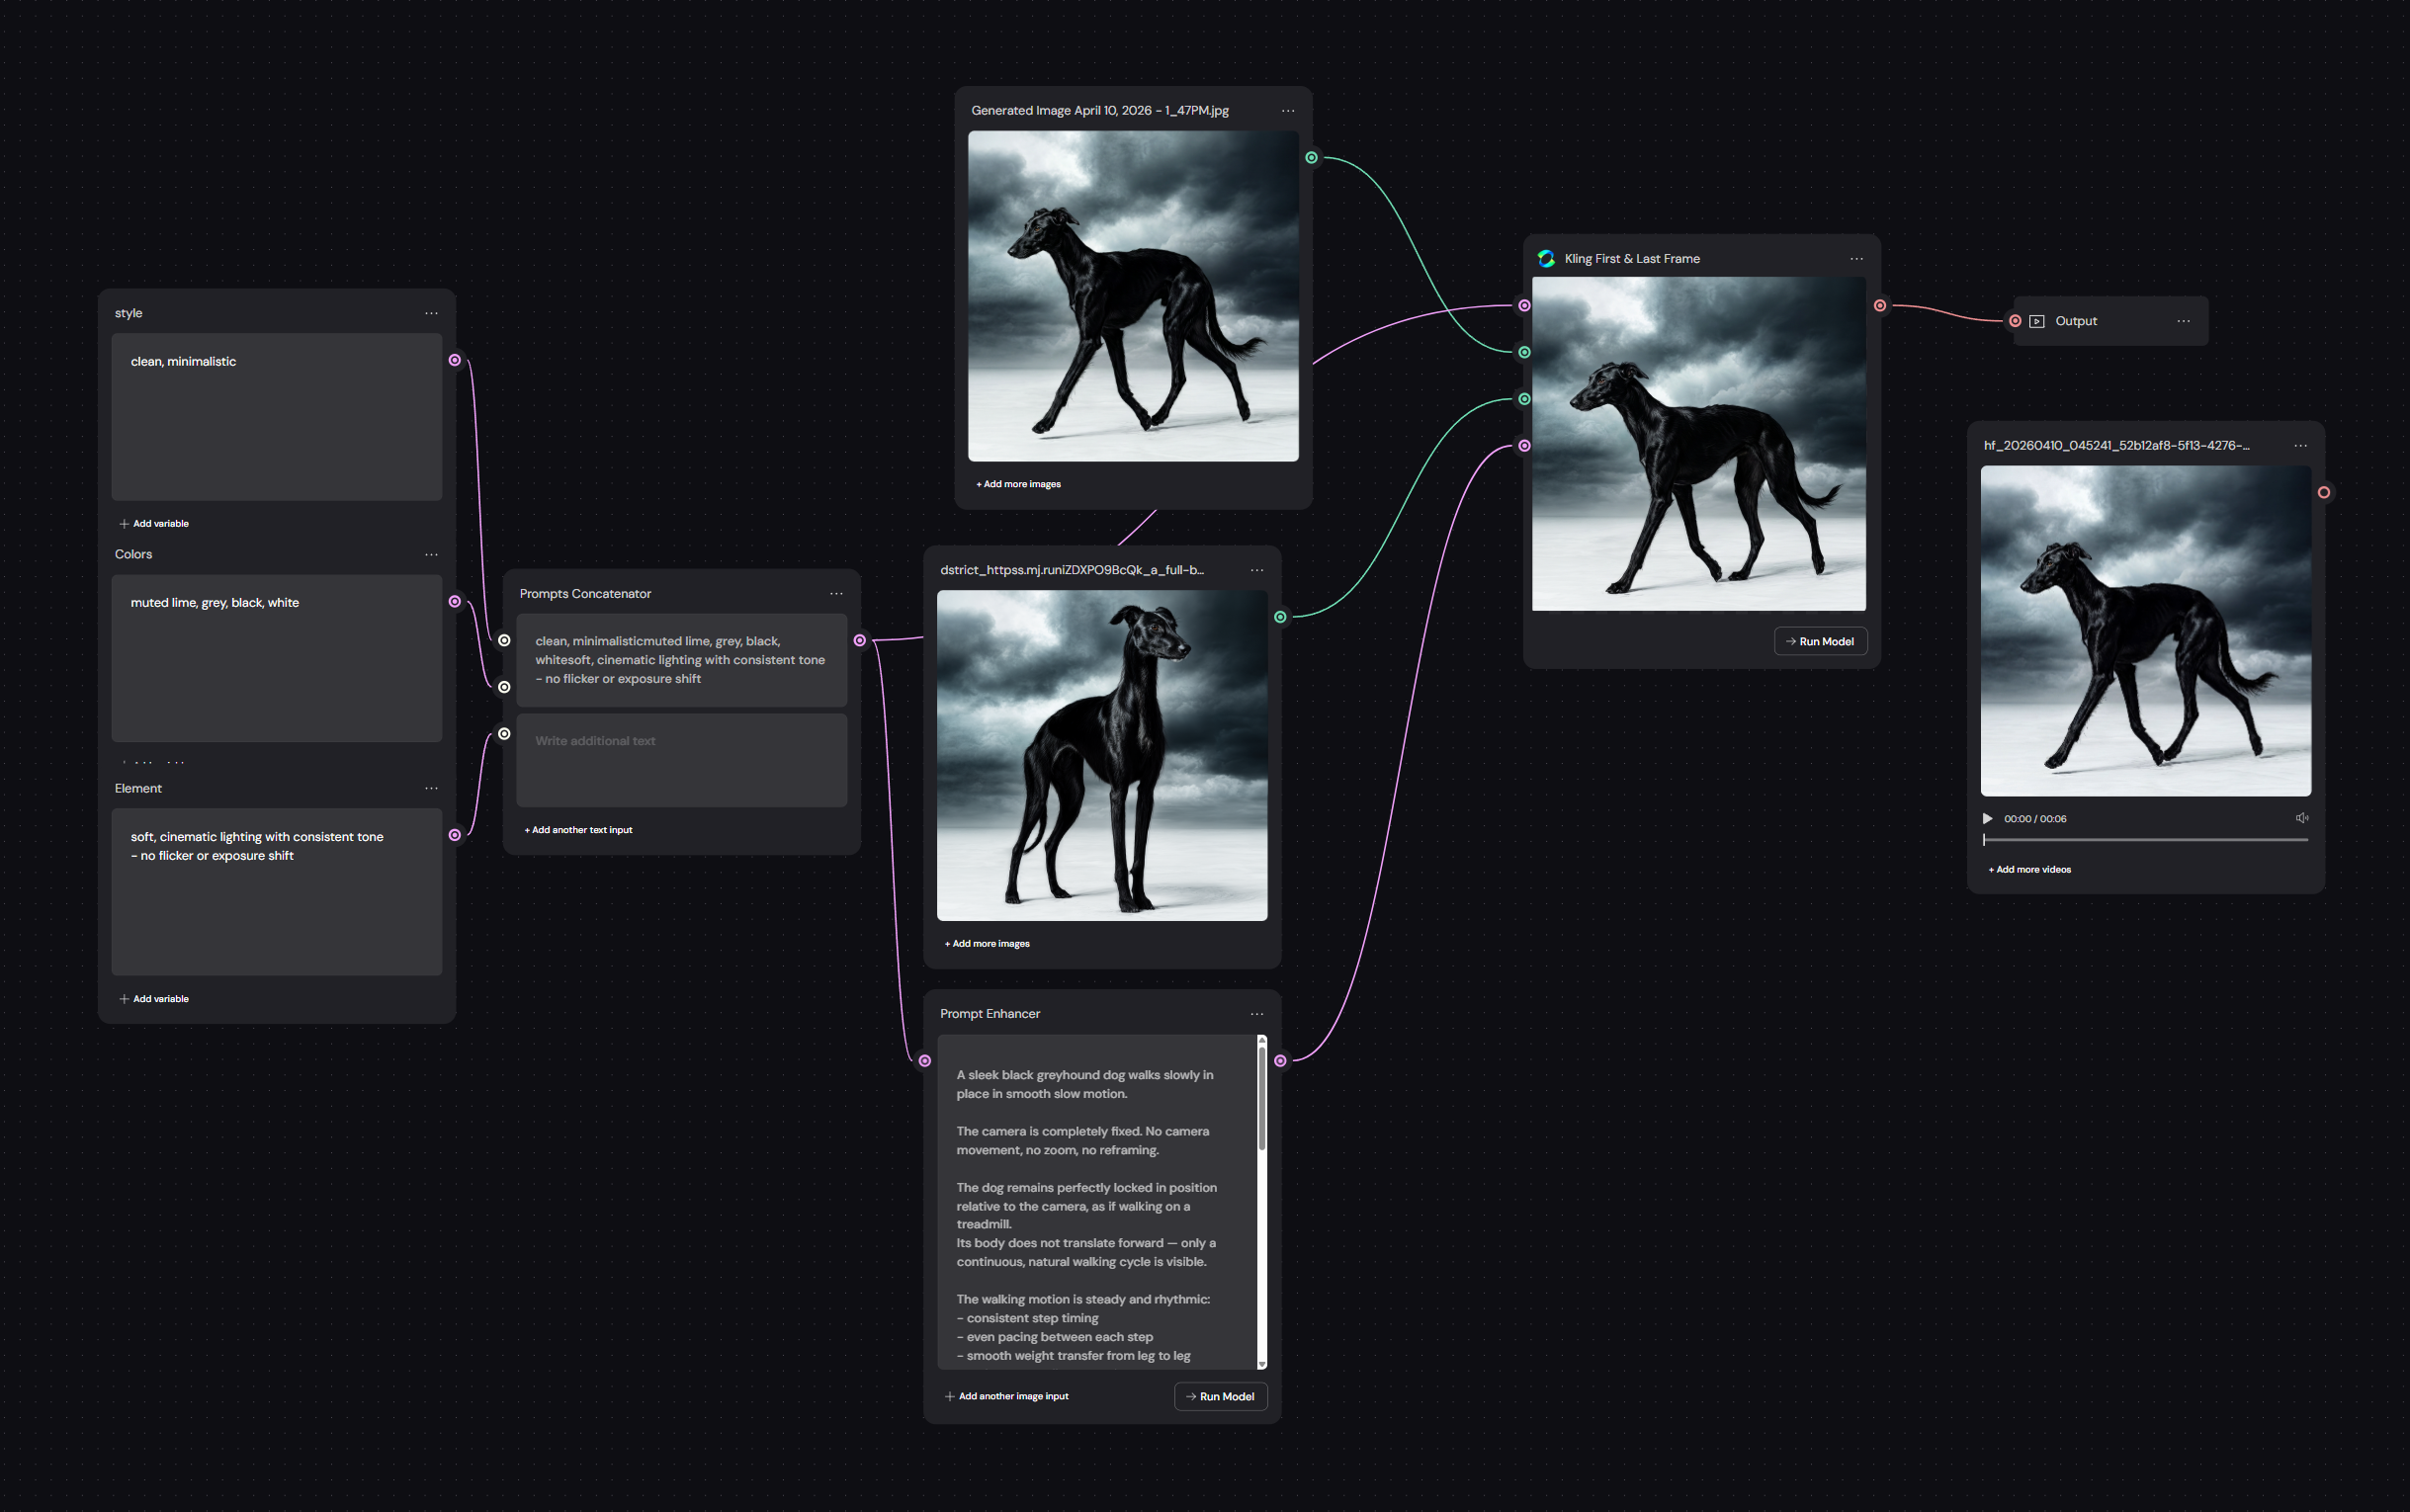Image resolution: width=2410 pixels, height=1512 pixels.
Task: Open the hf video node options menu
Action: point(2300,446)
